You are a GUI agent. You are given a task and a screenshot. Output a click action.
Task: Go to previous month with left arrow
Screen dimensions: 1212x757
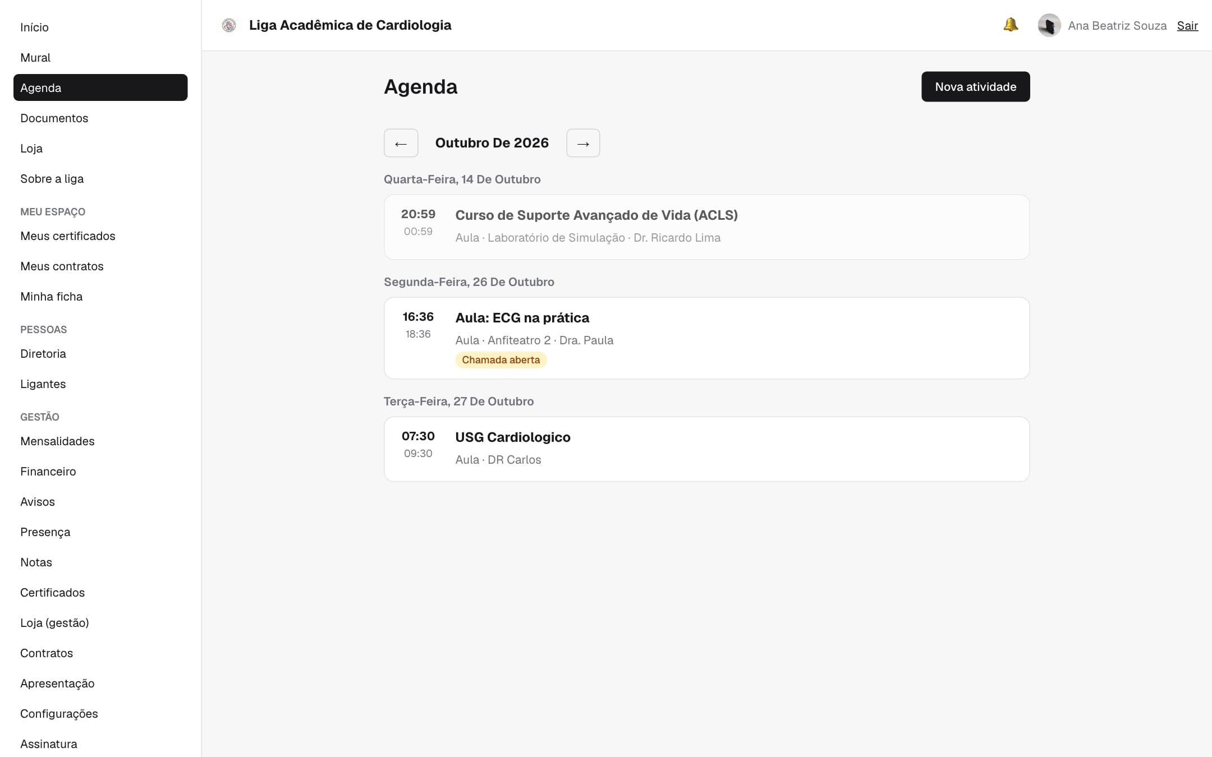[x=401, y=143]
